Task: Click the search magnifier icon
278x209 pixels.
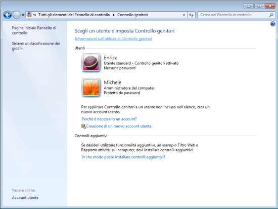Action: click(x=271, y=15)
